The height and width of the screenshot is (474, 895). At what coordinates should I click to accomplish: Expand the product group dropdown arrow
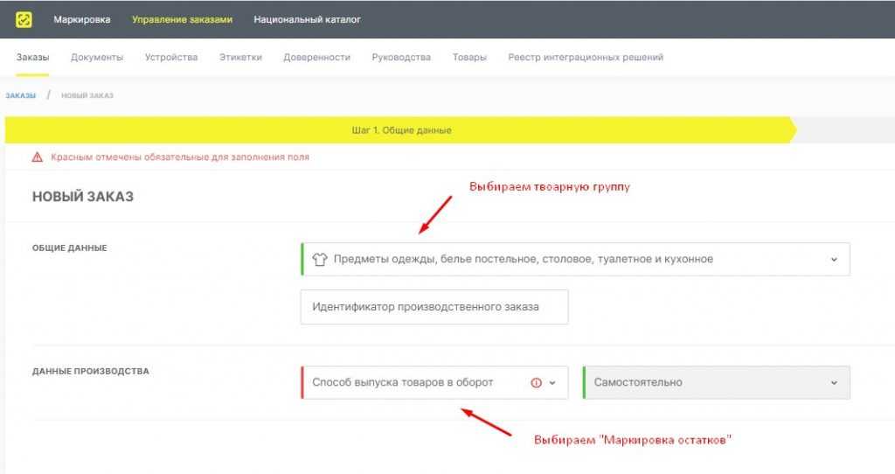click(833, 260)
